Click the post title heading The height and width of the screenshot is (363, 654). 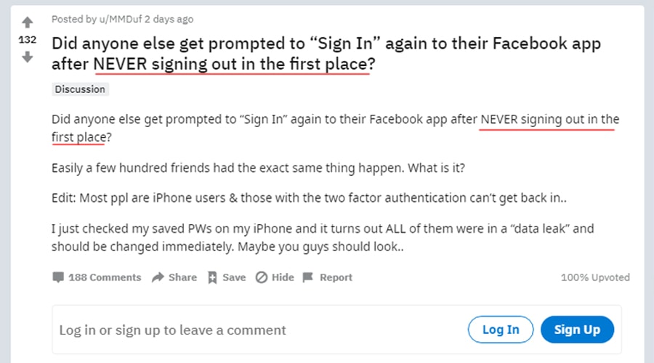(326, 53)
